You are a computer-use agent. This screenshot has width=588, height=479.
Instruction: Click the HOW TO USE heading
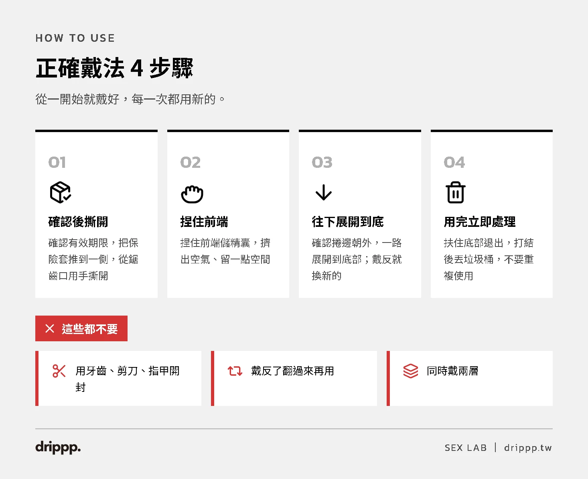75,38
